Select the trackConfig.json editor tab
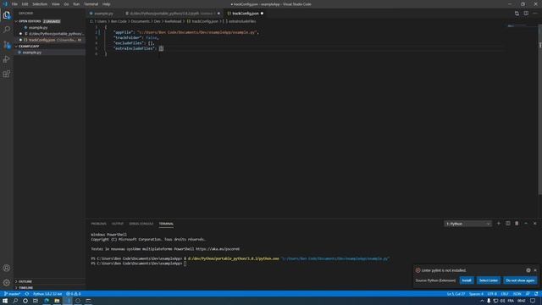The height and width of the screenshot is (305, 542). coord(245,14)
